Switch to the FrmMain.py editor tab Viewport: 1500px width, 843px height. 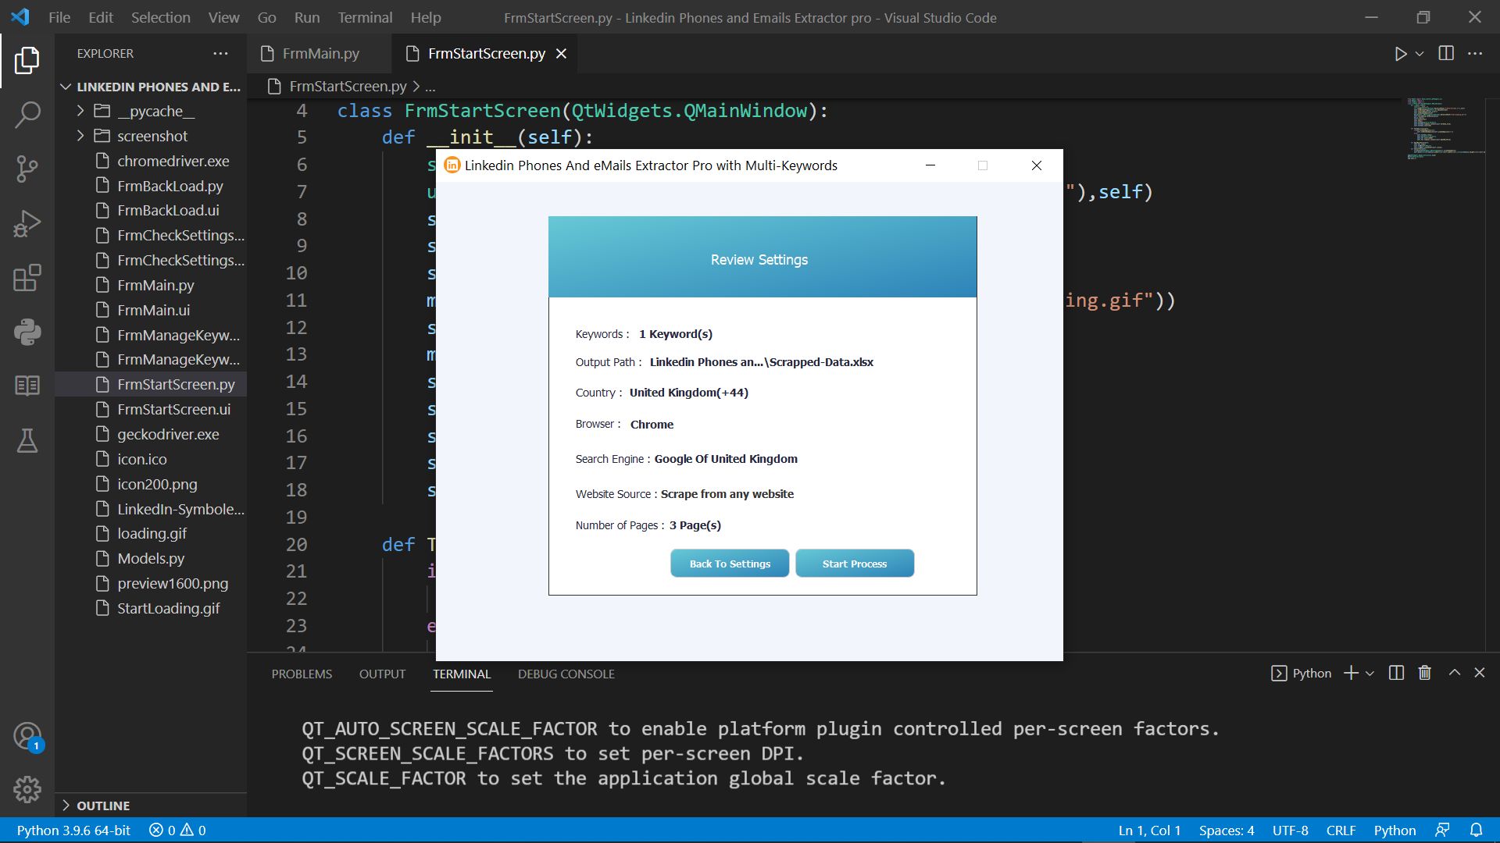click(320, 53)
